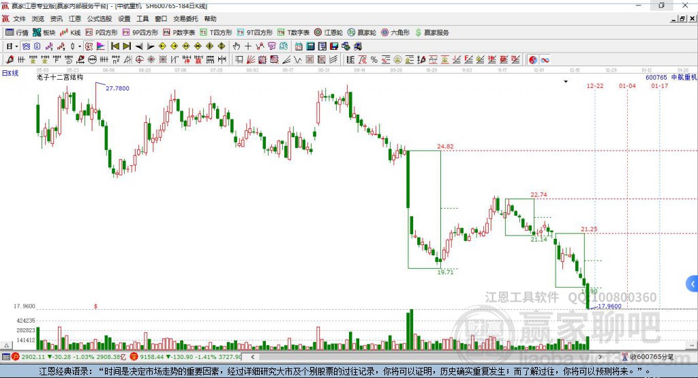
Task: Open the 赢家轮 wheel tool
Action: 362,33
